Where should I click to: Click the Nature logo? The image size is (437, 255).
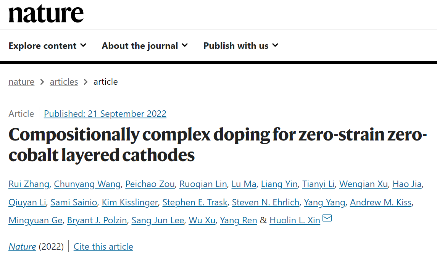46,14
